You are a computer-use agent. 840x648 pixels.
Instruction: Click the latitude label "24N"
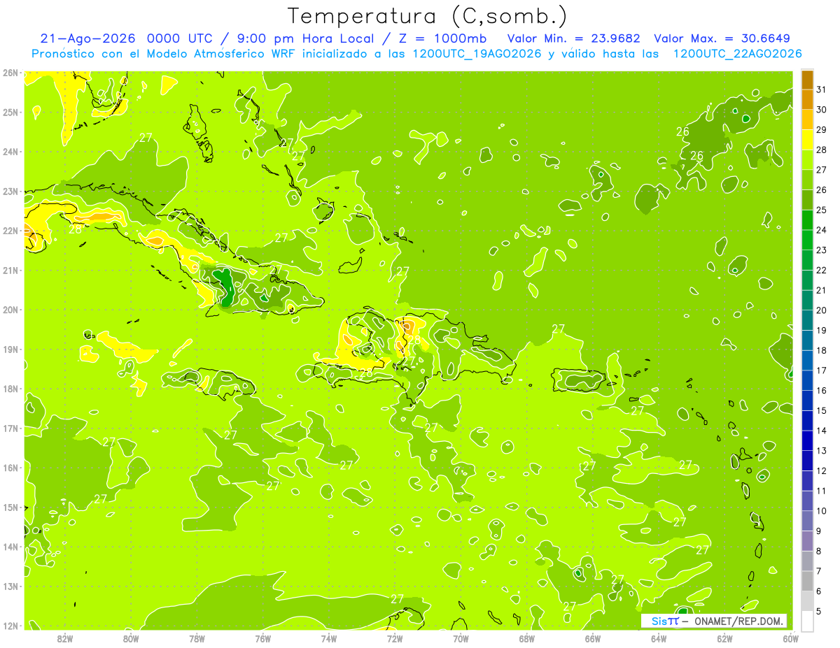click(x=11, y=152)
